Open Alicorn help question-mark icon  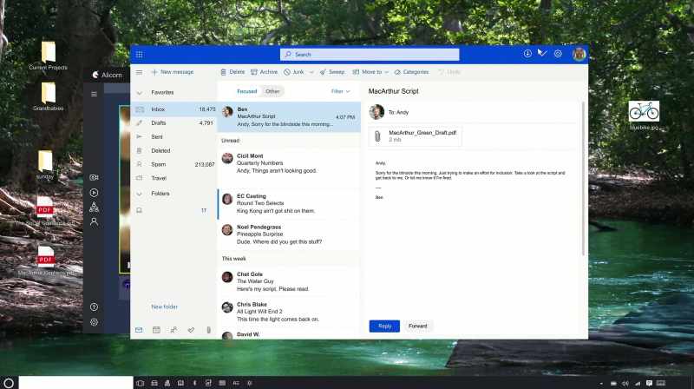pos(94,307)
